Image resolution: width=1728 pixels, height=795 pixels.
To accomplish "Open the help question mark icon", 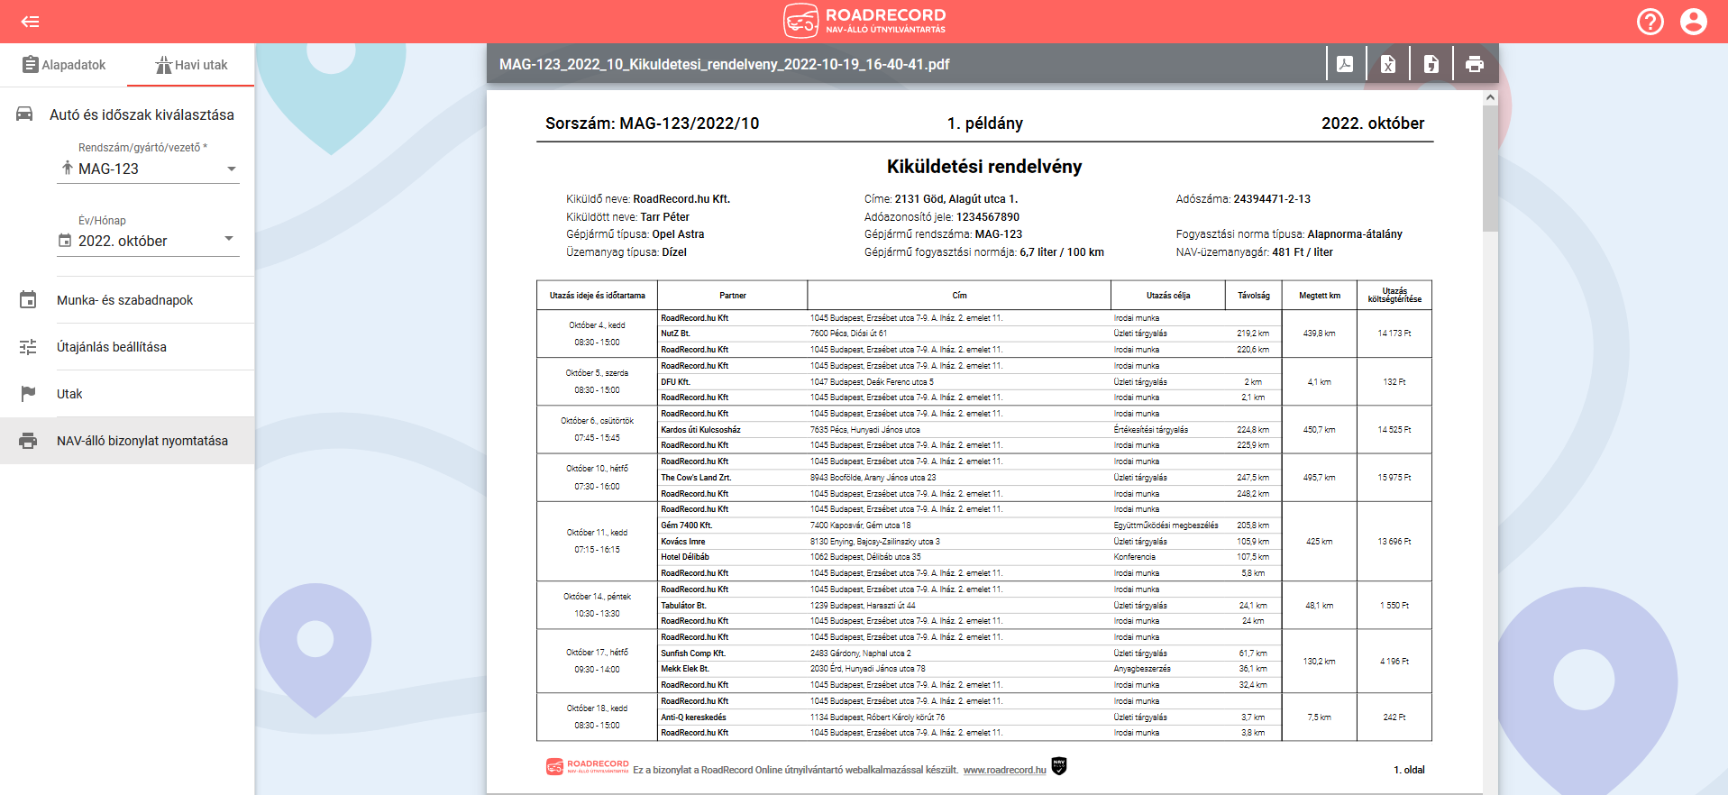I will click(1650, 22).
